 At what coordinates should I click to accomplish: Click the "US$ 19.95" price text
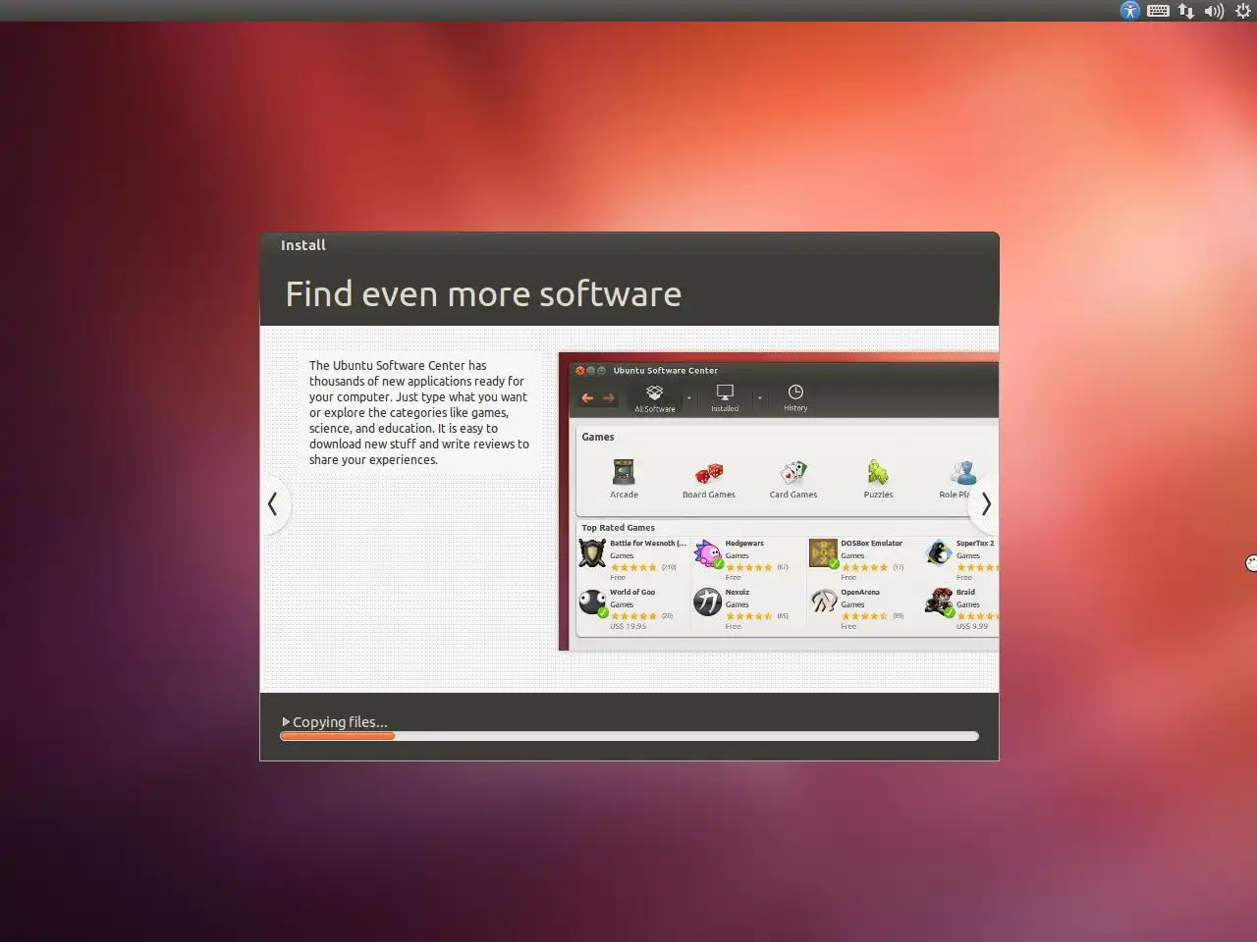tap(628, 626)
